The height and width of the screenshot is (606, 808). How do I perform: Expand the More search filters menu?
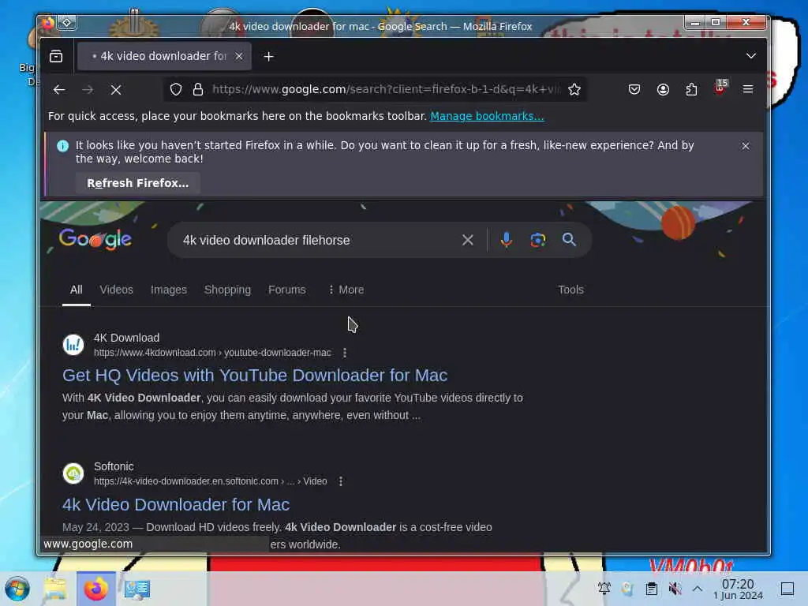[346, 290]
